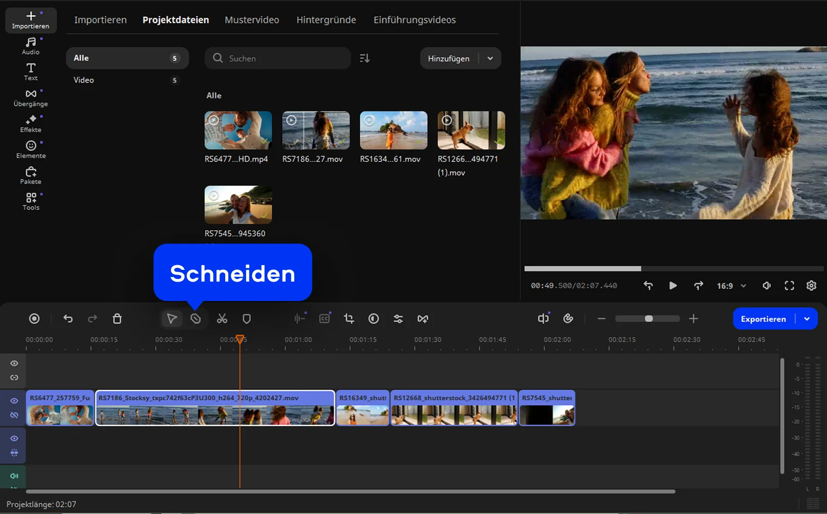Open the Hintergründe tab

tap(326, 20)
